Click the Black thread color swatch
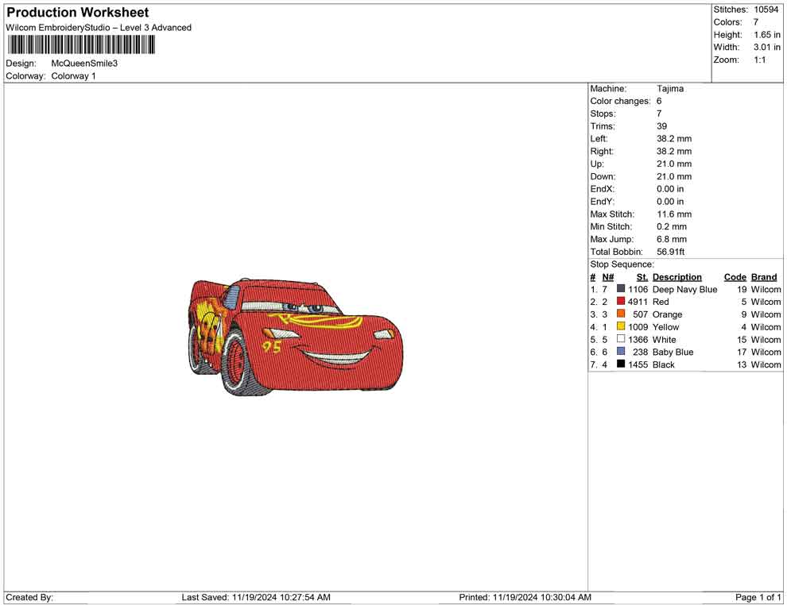The height and width of the screenshot is (605, 787). click(621, 364)
